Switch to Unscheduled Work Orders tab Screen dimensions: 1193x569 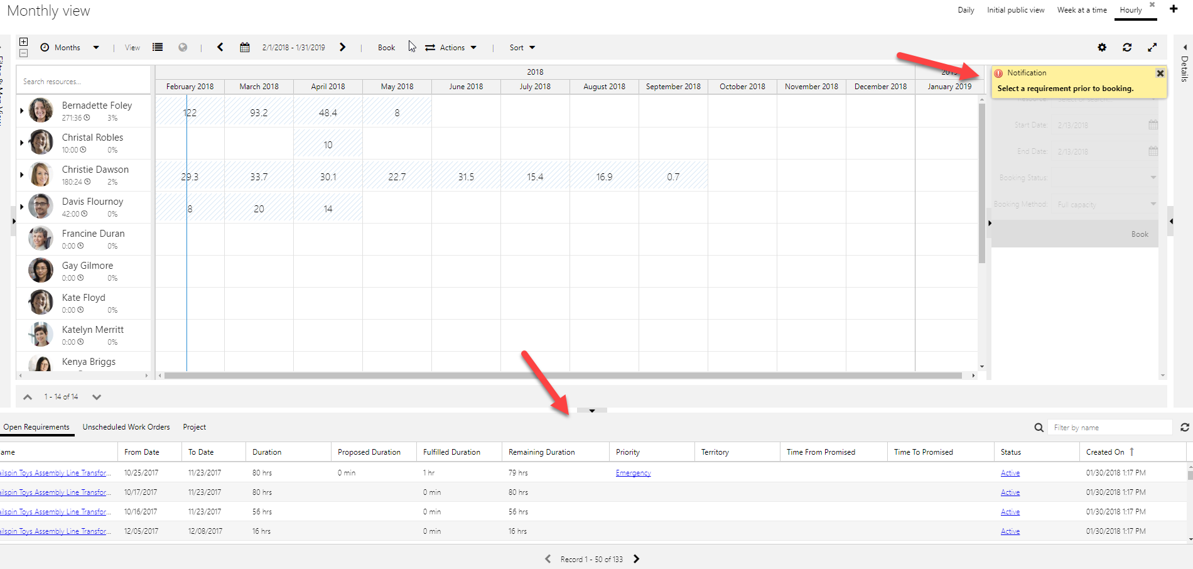(126, 427)
